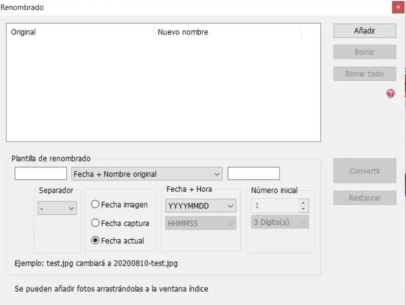The height and width of the screenshot is (305, 406).
Task: Close the Renombrado dialog window
Action: click(x=398, y=7)
